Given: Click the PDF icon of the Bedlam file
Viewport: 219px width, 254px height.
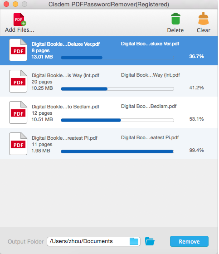Looking at the screenshot, I should [x=18, y=112].
